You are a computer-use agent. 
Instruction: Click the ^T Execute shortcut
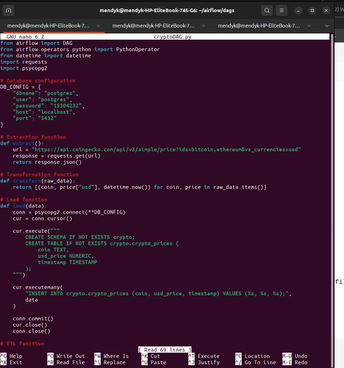(x=204, y=356)
